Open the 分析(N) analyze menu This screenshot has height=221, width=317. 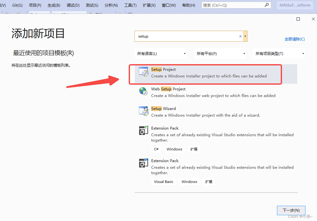point(111,5)
